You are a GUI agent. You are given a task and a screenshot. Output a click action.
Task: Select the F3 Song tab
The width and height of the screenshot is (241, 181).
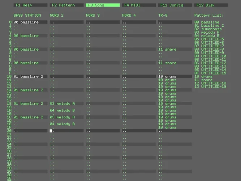click(103, 5)
